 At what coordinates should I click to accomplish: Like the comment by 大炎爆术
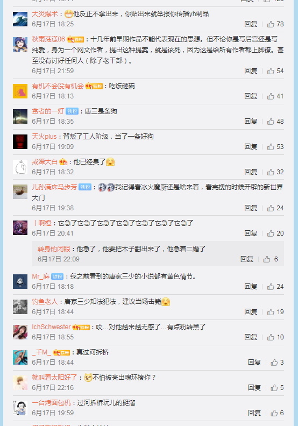coord(271,24)
